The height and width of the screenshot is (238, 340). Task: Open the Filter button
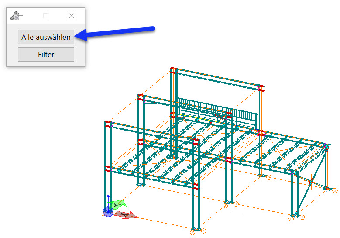(46, 55)
